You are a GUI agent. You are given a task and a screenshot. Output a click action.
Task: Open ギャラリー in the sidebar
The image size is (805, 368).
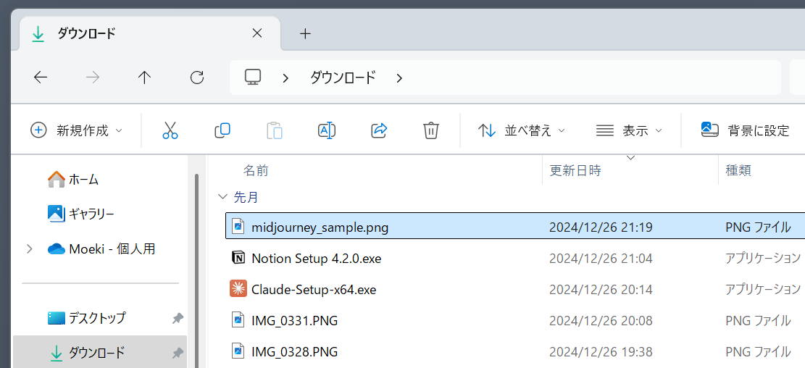91,214
